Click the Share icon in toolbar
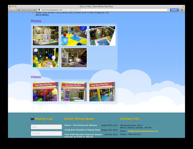Screen dimensions: 193x149 coord(34,10)
